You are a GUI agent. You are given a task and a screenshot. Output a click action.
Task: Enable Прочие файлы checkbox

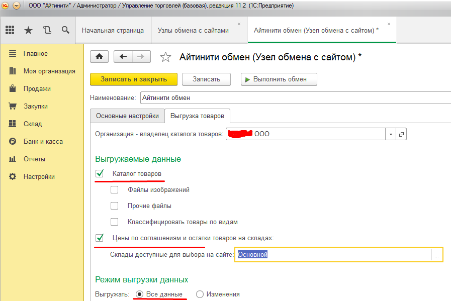click(115, 206)
